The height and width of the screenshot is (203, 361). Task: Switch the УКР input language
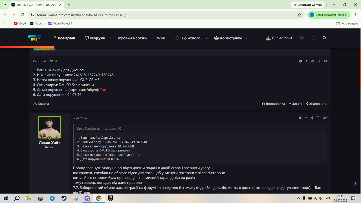click(328, 198)
